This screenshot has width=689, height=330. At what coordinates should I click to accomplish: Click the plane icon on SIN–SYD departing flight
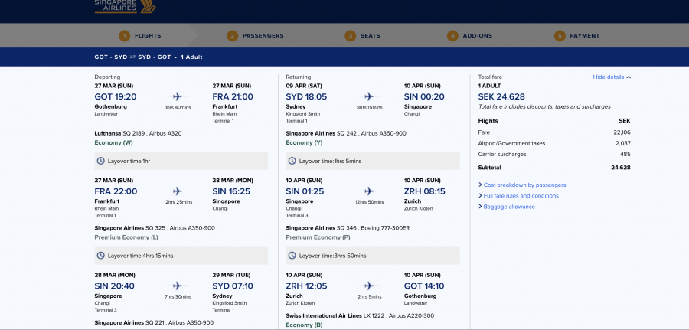coord(178,286)
